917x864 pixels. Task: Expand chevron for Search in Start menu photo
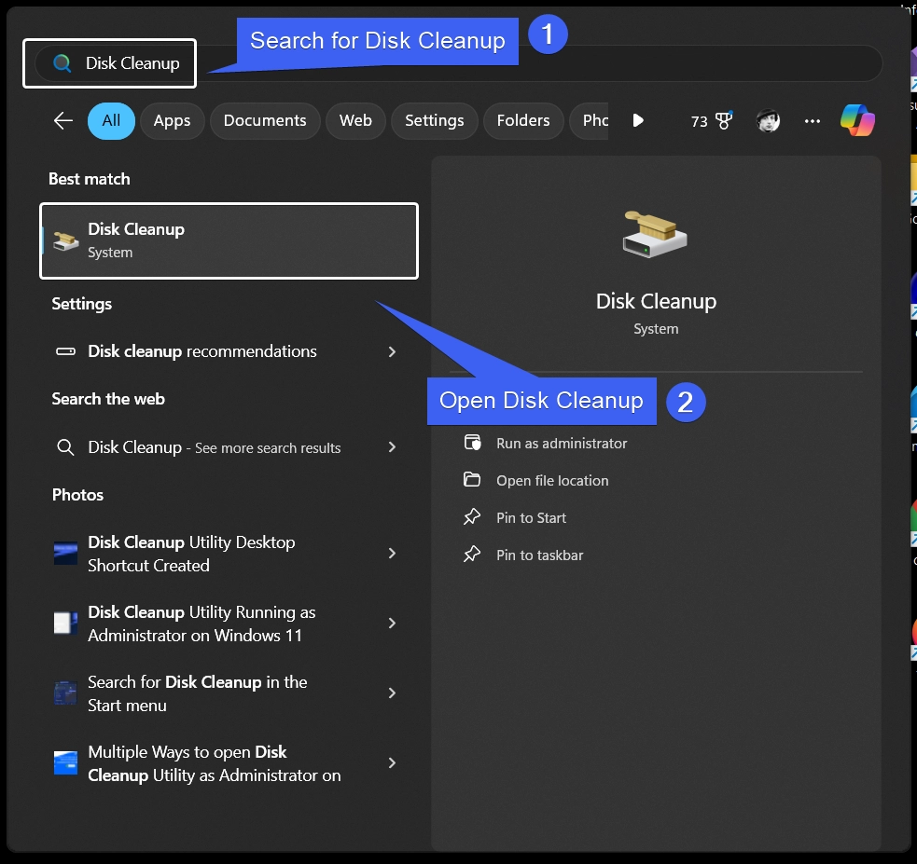(x=392, y=693)
